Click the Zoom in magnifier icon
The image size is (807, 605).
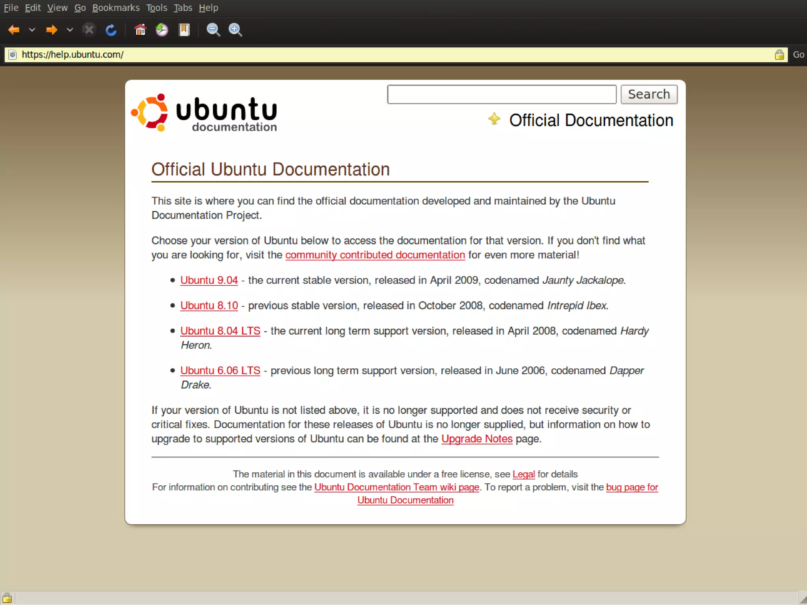(x=235, y=30)
